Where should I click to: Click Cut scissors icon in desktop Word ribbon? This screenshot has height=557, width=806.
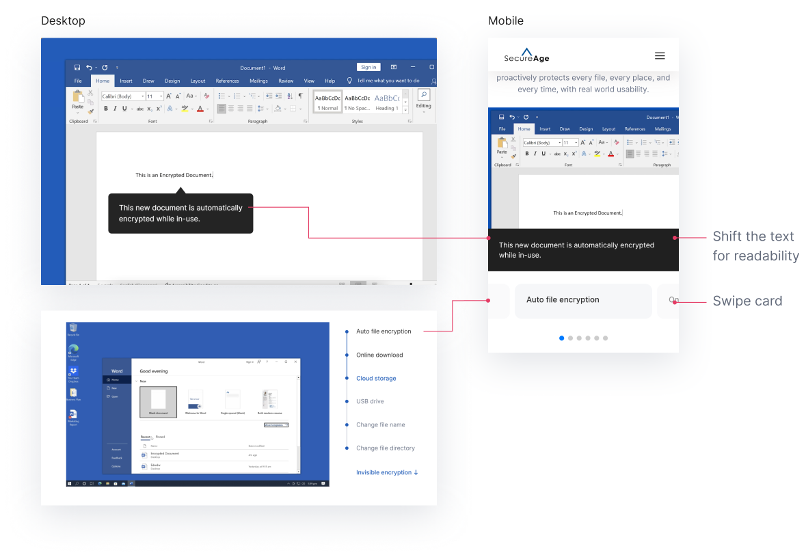click(90, 93)
